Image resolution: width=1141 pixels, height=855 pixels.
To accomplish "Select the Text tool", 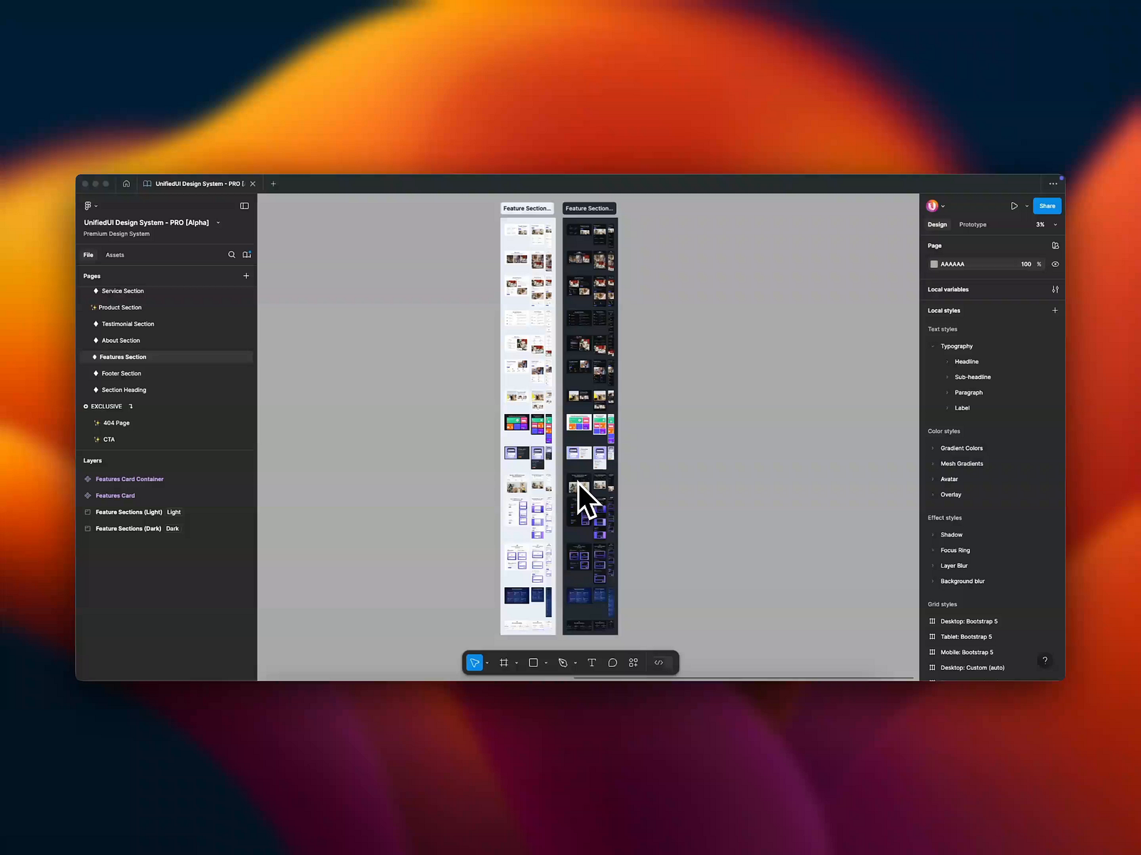I will click(x=591, y=663).
